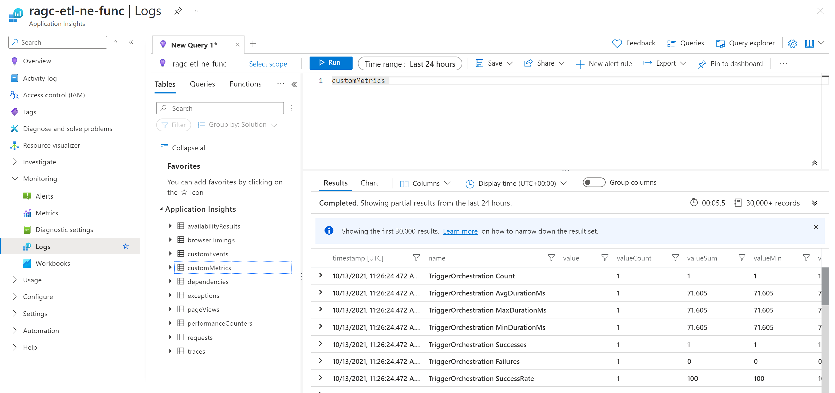Expand the first TriggerOrchestration Count row
Image resolution: width=835 pixels, height=393 pixels.
coord(321,275)
